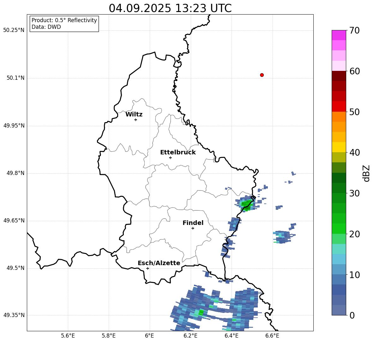Click the dark green colorbar segment near 30
Image resolution: width=374 pixels, height=342 pixels.
[x=339, y=188]
